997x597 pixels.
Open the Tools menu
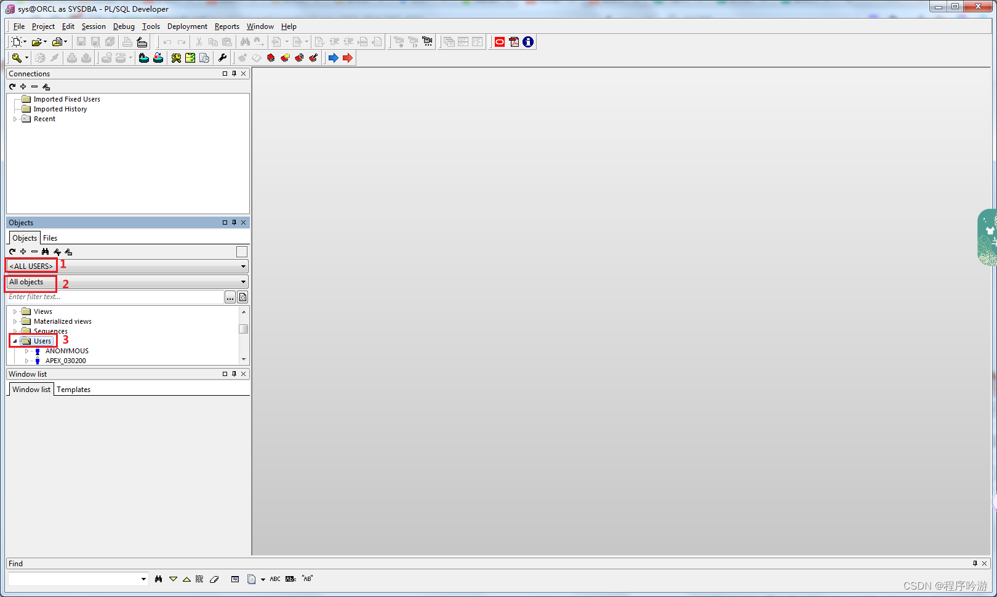point(151,26)
